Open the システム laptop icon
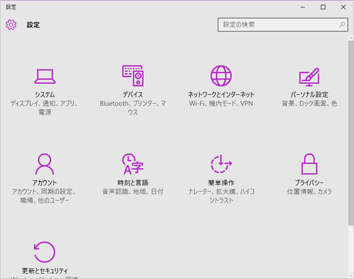Image resolution: width=354 pixels, height=279 pixels. coord(45,77)
